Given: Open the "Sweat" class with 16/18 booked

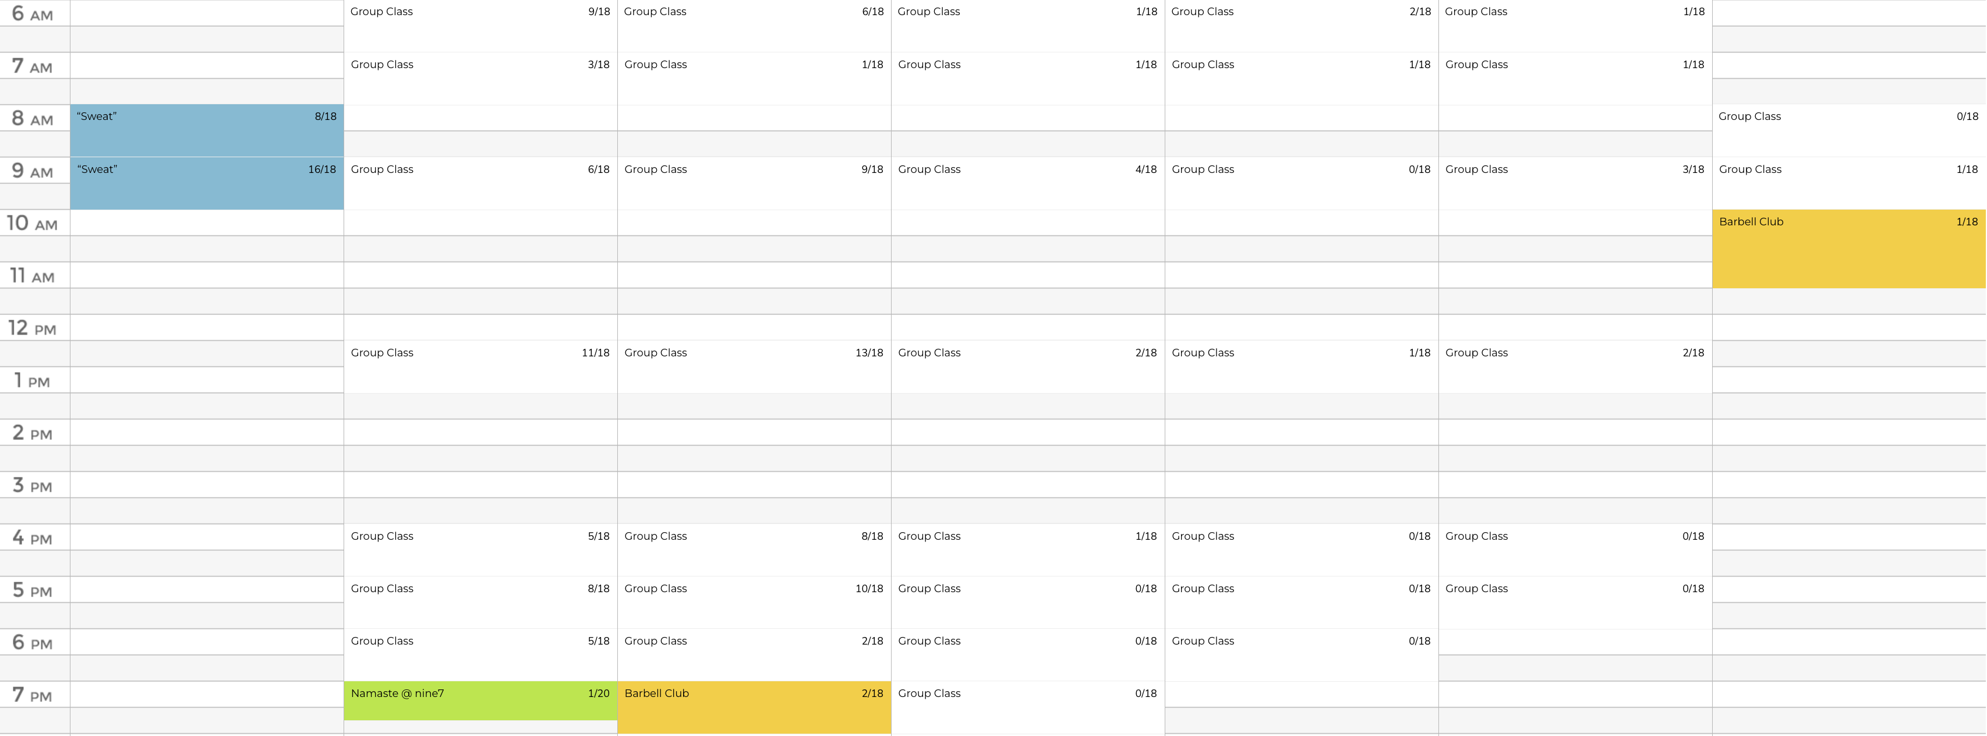Looking at the screenshot, I should pyautogui.click(x=207, y=183).
